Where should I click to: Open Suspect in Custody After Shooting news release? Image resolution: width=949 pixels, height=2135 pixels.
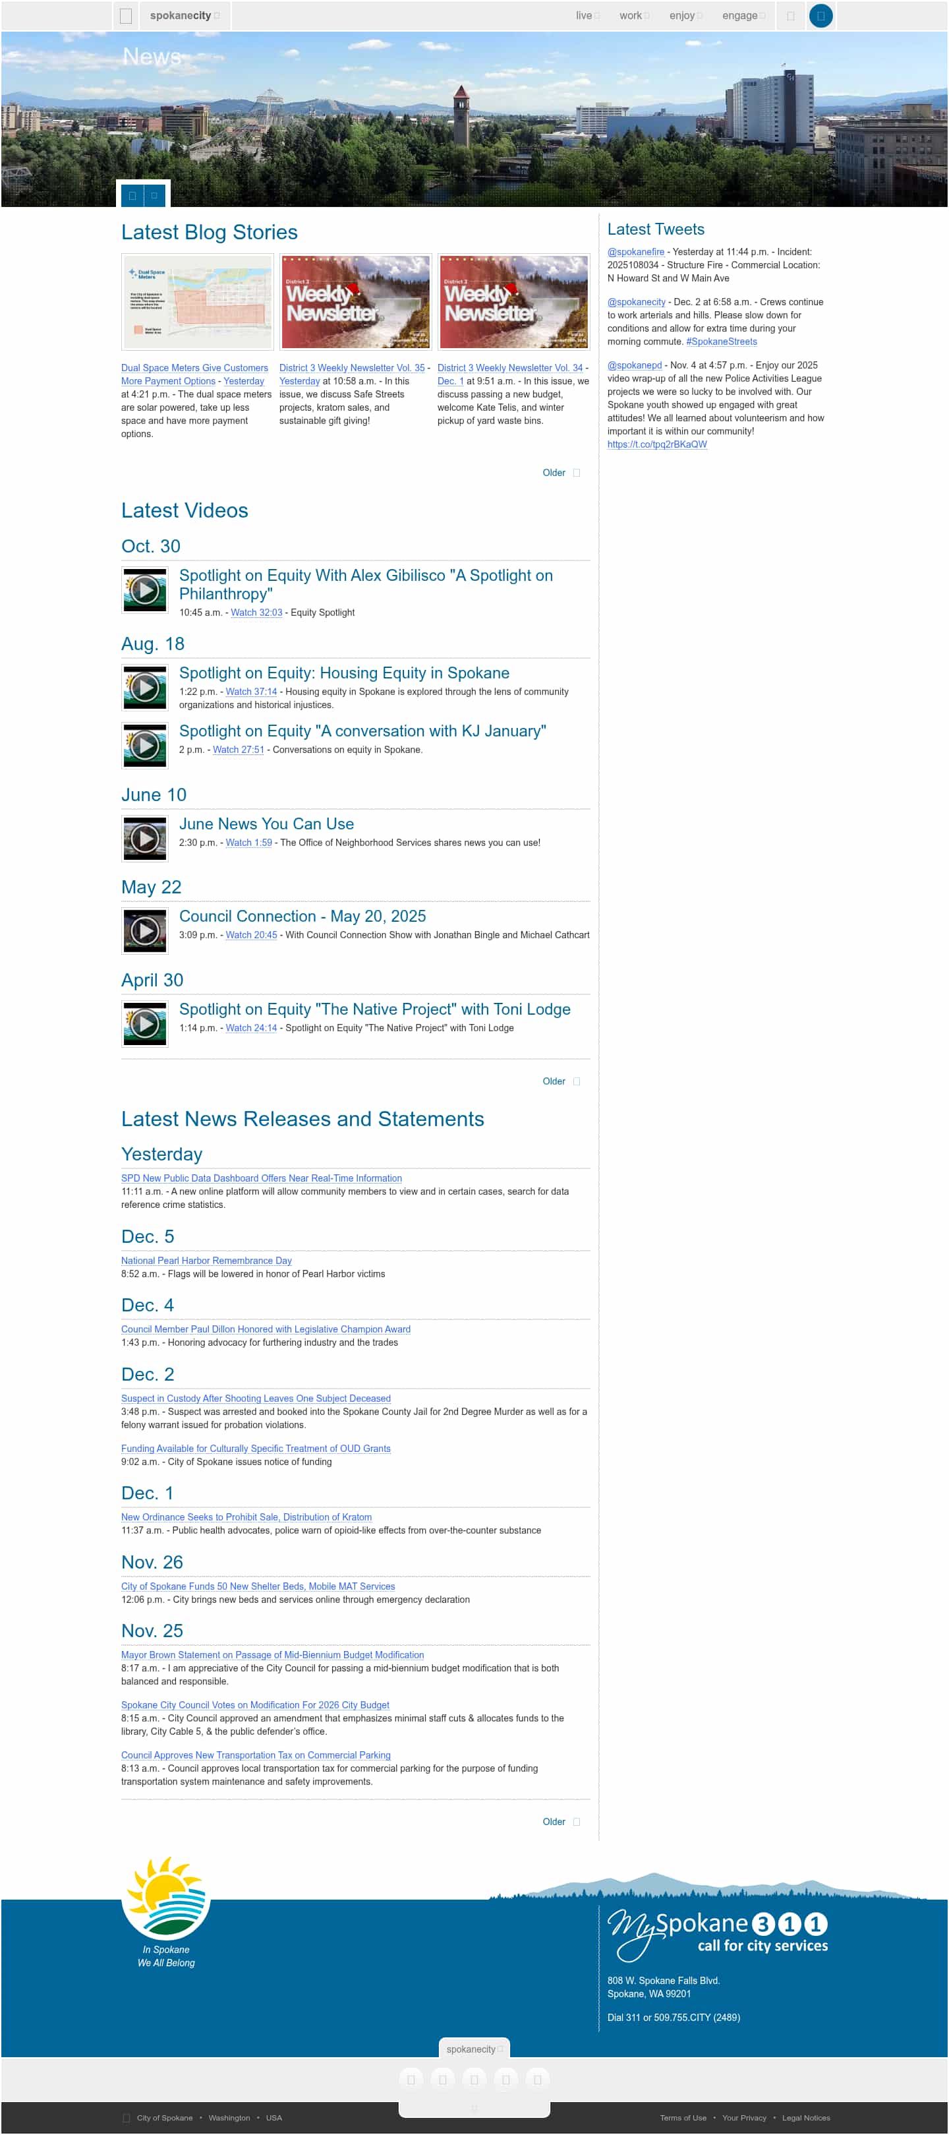point(256,1399)
